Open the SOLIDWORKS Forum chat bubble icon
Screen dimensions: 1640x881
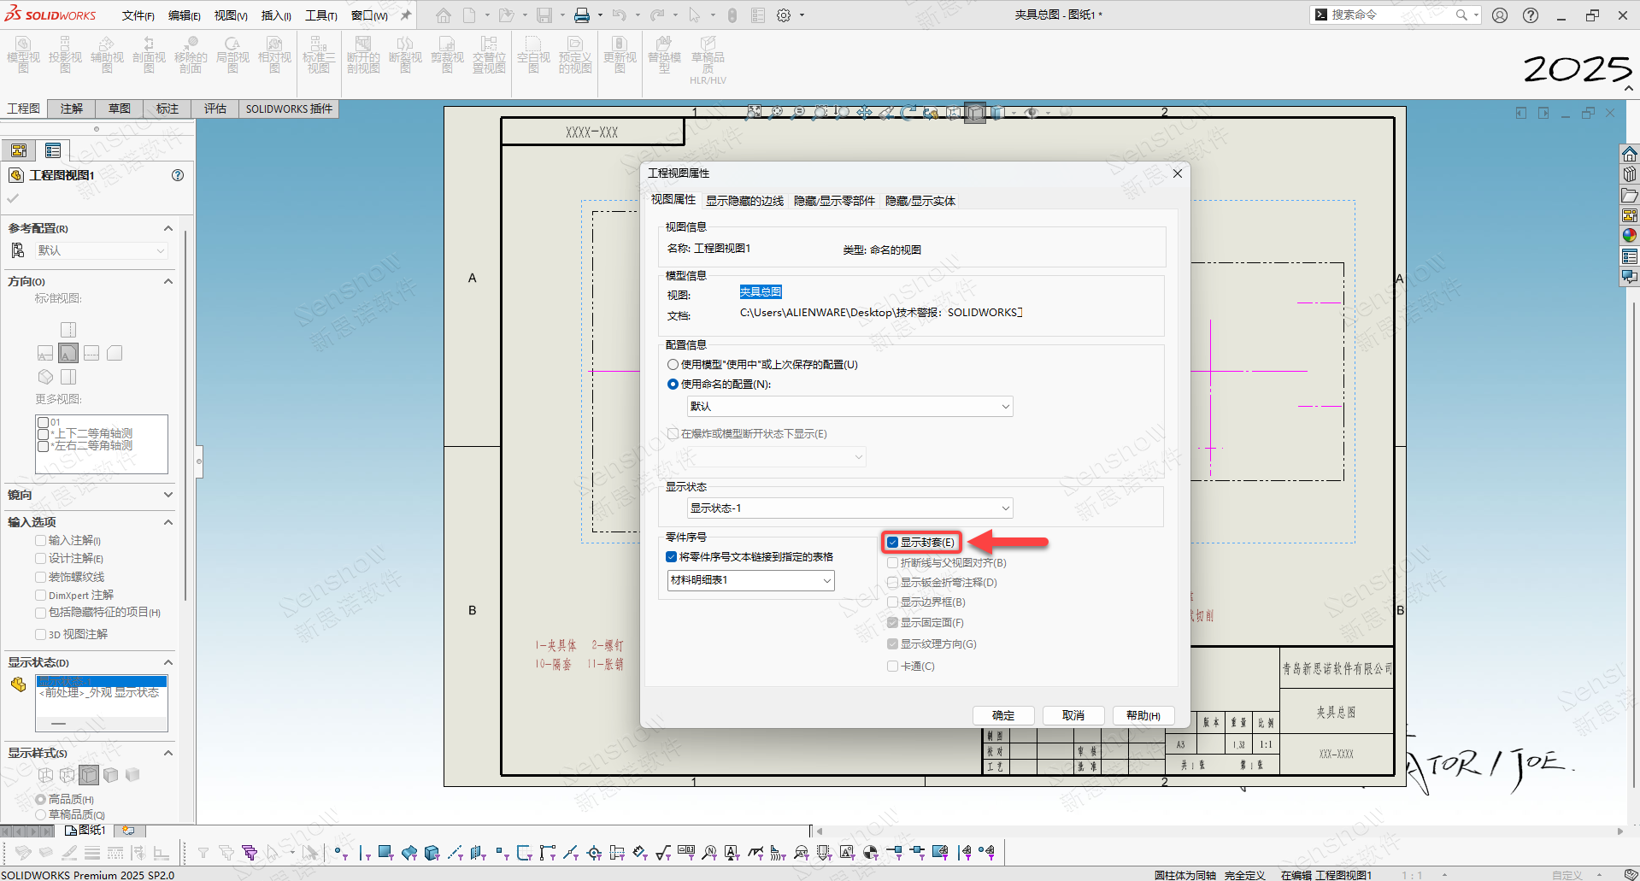tap(1630, 277)
